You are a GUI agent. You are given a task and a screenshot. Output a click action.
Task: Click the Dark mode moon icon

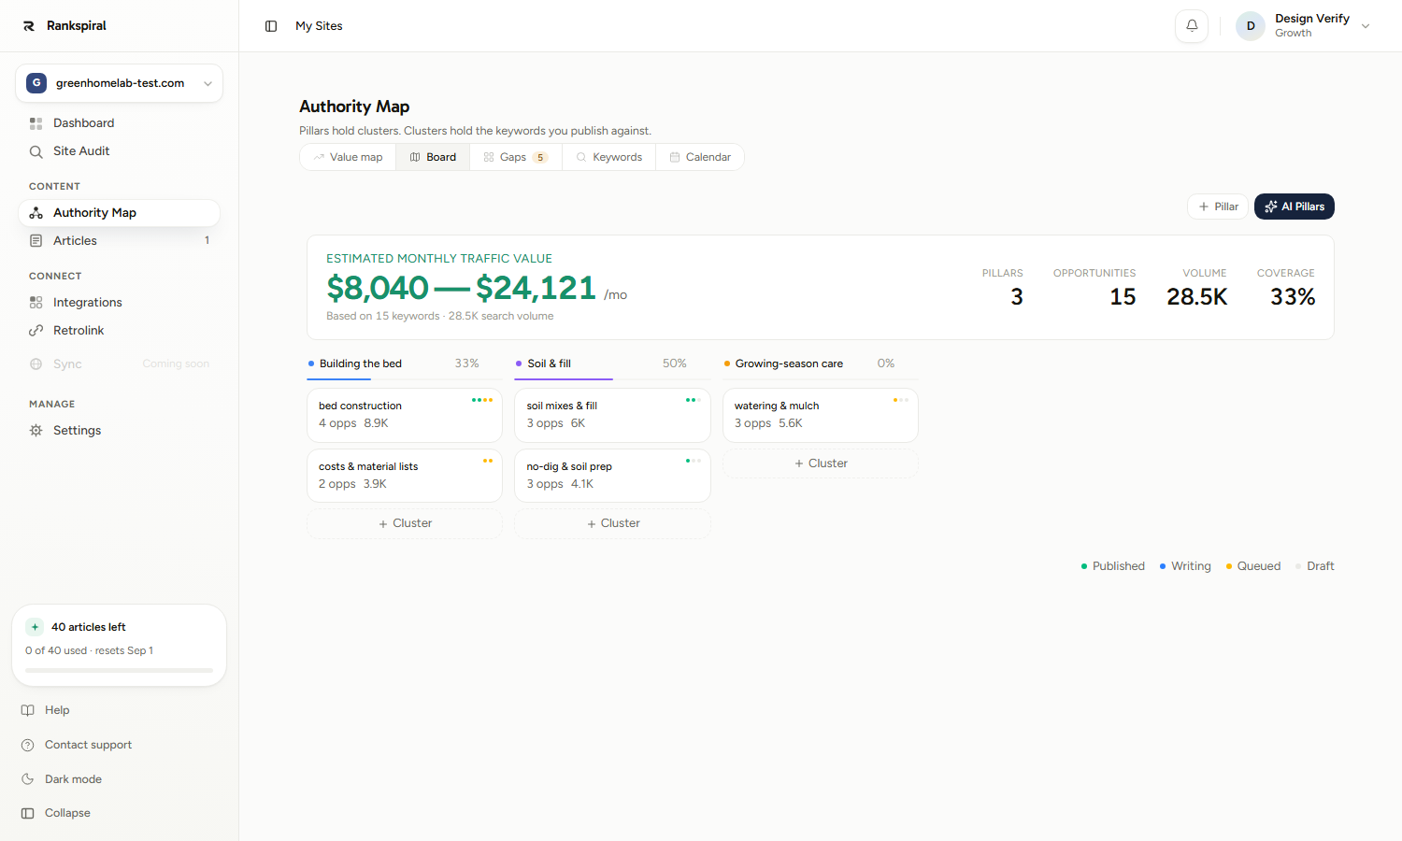pos(28,779)
